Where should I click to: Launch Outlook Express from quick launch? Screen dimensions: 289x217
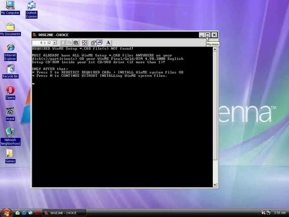pyautogui.click(x=30, y=213)
